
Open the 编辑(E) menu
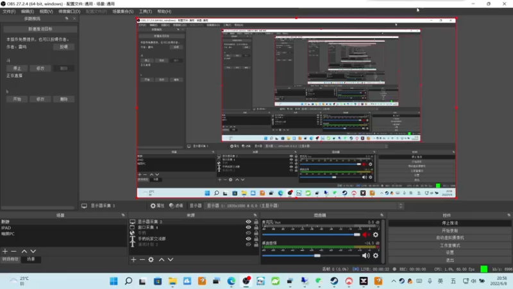[28, 12]
